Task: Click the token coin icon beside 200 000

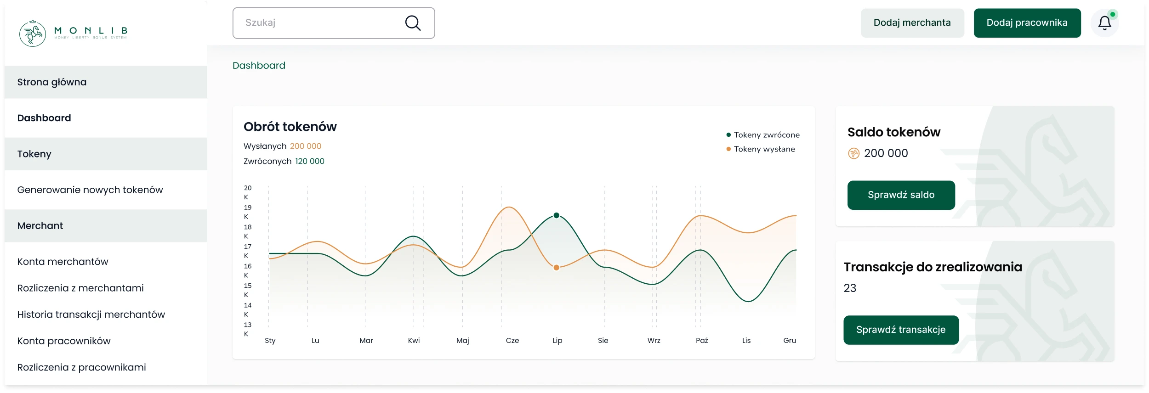Action: [x=853, y=153]
